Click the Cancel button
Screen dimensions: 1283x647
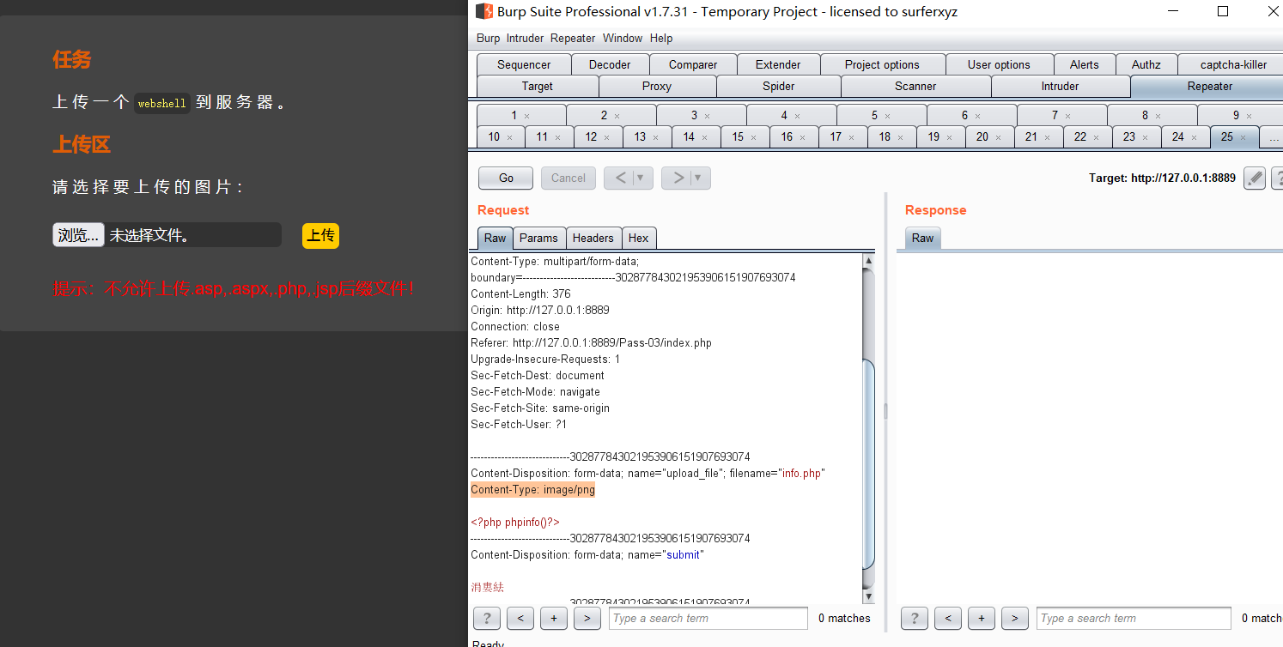569,178
